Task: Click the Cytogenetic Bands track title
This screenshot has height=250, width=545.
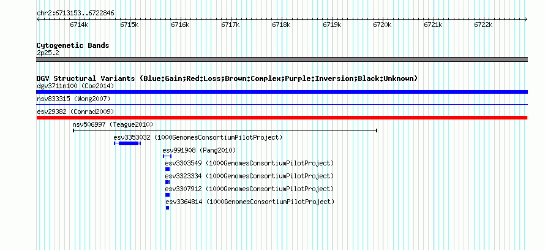Action: coord(73,45)
